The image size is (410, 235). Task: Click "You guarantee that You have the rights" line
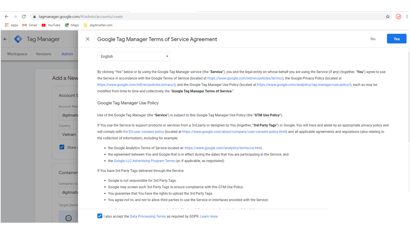pyautogui.click(x=161, y=193)
